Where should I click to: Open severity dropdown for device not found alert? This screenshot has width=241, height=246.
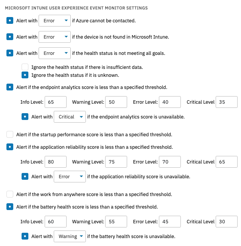(54, 37)
